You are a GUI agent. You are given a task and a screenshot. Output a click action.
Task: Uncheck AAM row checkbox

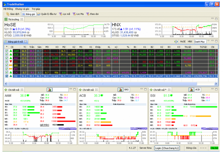[x=7, y=51]
